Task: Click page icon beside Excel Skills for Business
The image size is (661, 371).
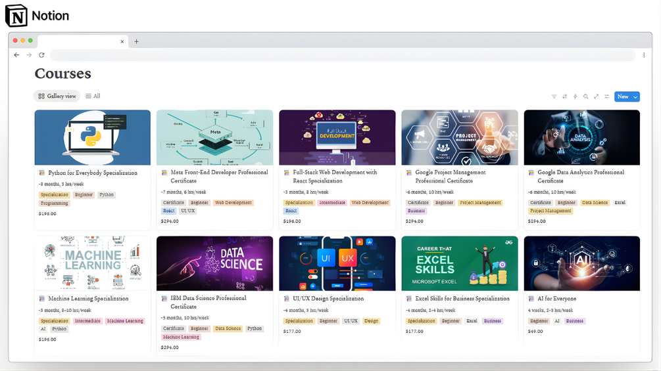Action: pos(408,299)
